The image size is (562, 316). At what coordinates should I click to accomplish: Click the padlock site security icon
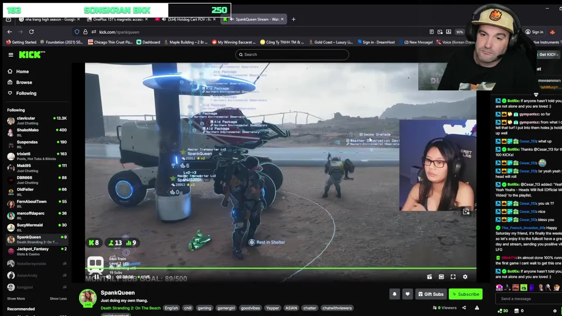pos(85,32)
